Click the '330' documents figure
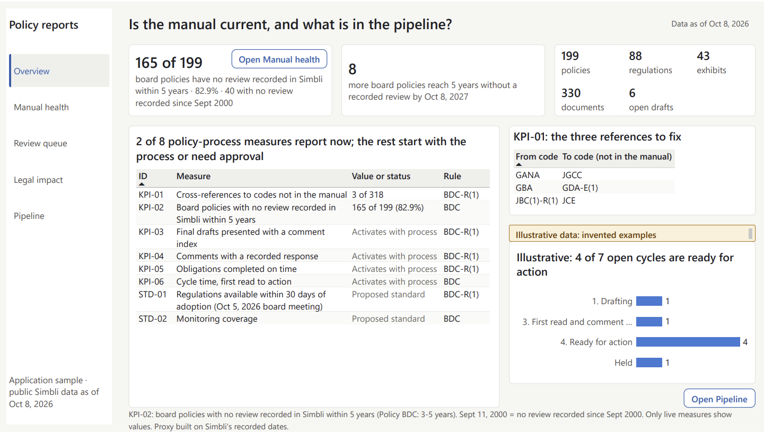This screenshot has width=764, height=433. pos(571,93)
